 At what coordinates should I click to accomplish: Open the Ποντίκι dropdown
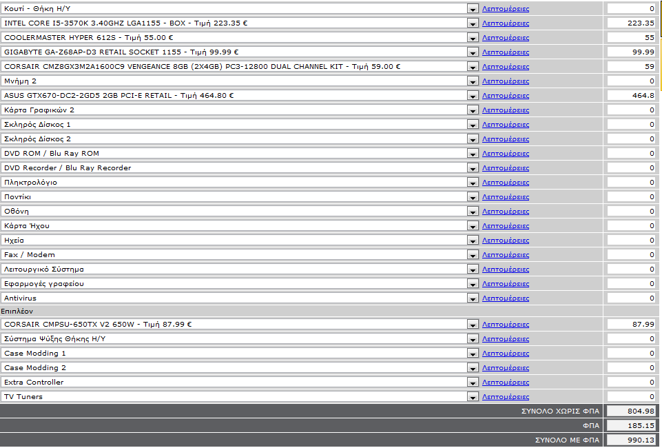tap(240, 196)
